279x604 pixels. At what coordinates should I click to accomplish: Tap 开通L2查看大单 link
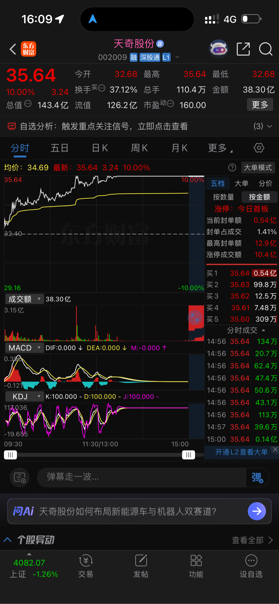241,452
